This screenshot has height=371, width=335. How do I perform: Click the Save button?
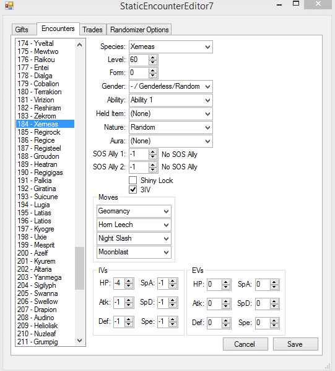pyautogui.click(x=295, y=344)
